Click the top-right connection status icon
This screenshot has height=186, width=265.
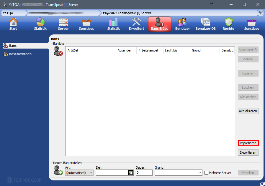pos(261,13)
